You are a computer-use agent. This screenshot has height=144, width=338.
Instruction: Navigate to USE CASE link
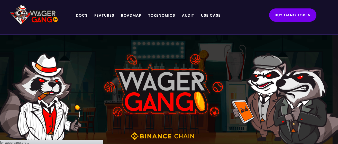pyautogui.click(x=211, y=15)
